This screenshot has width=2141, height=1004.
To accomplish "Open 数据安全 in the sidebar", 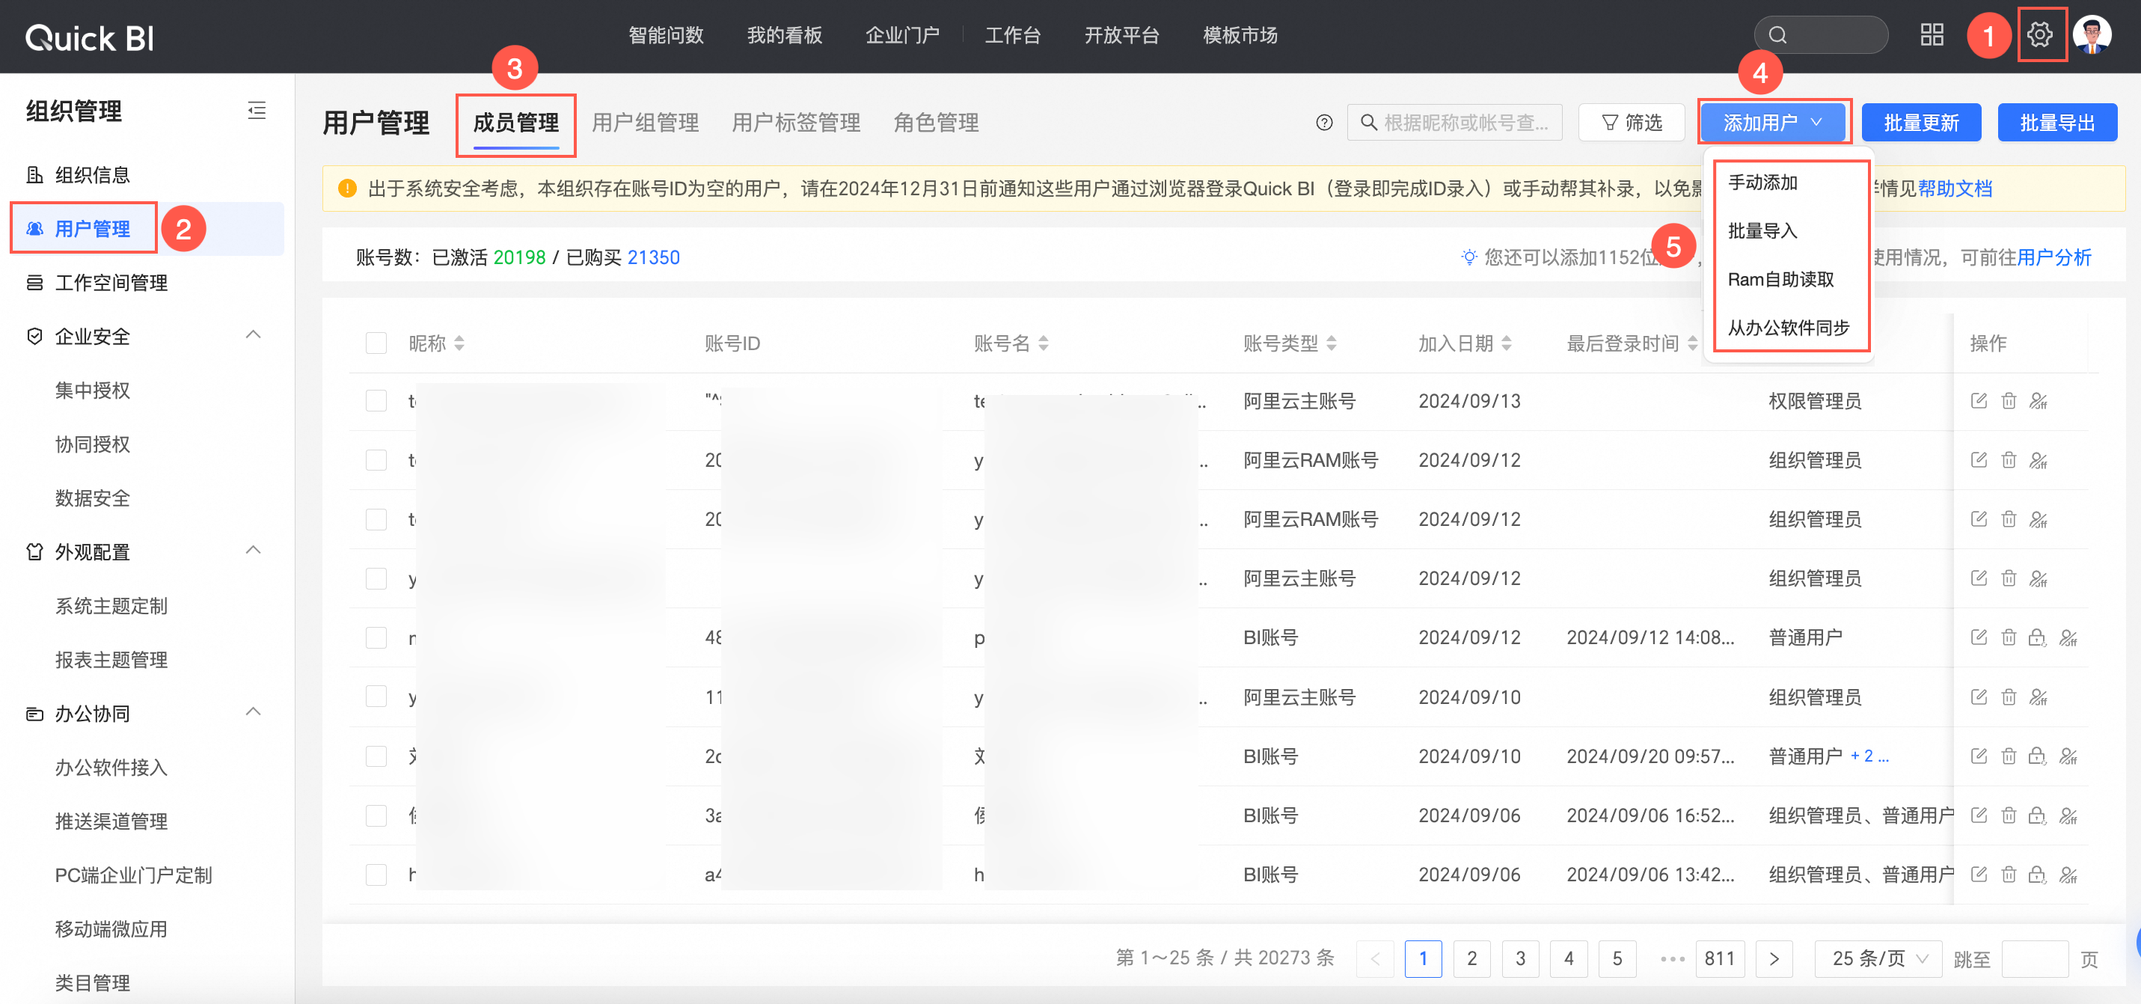I will click(x=92, y=498).
